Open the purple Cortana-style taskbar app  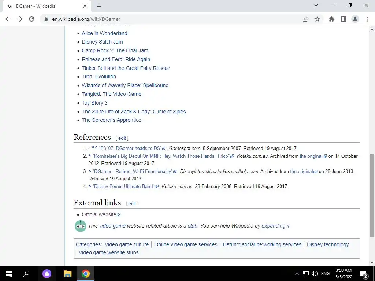coord(47,274)
